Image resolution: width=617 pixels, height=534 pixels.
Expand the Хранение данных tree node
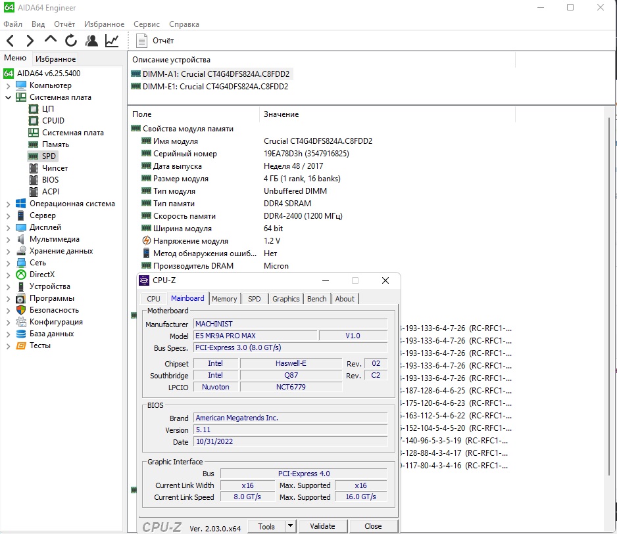pyautogui.click(x=9, y=251)
